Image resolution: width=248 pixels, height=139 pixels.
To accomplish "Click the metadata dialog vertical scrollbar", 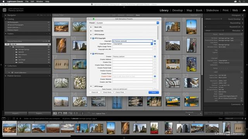I will (x=158, y=32).
